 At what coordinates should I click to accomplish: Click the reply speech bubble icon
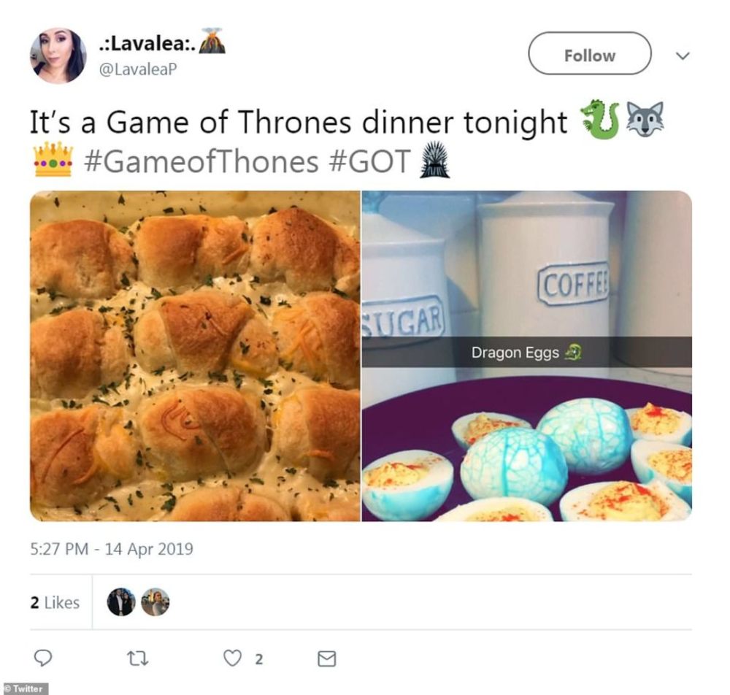tap(43, 657)
